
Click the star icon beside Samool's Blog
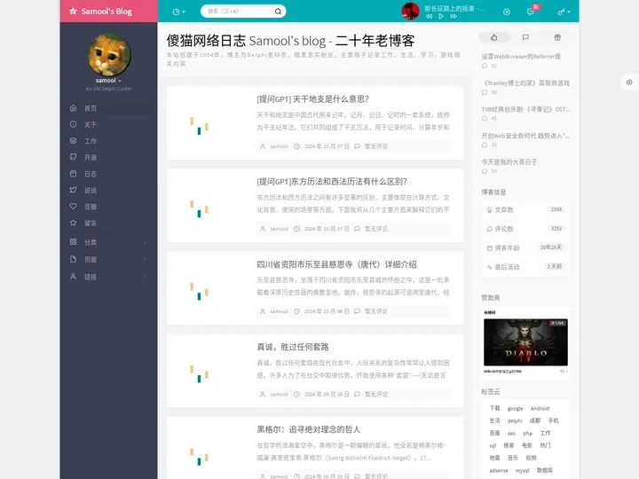[x=73, y=11]
